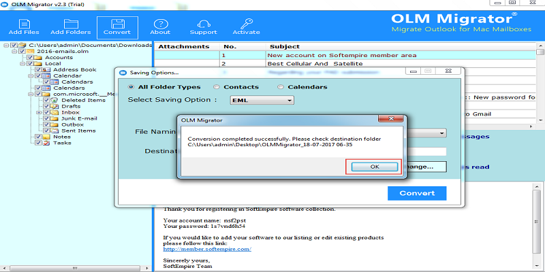Click the Inbox folder icon
Screen dimensions: 545x272
click(54, 112)
